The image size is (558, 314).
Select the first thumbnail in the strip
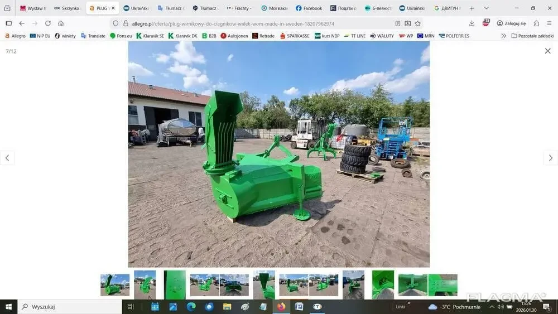tap(115, 284)
